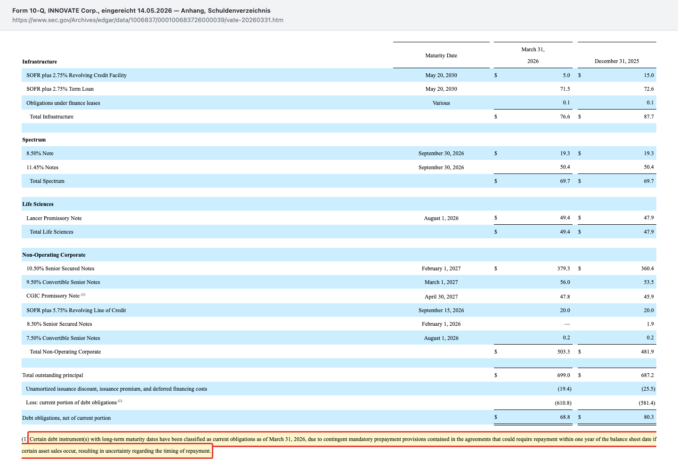Select the 'December 31, 2025' column header
This screenshot has height=472, width=678.
pyautogui.click(x=617, y=61)
